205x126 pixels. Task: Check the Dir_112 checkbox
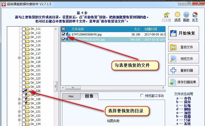(24, 33)
